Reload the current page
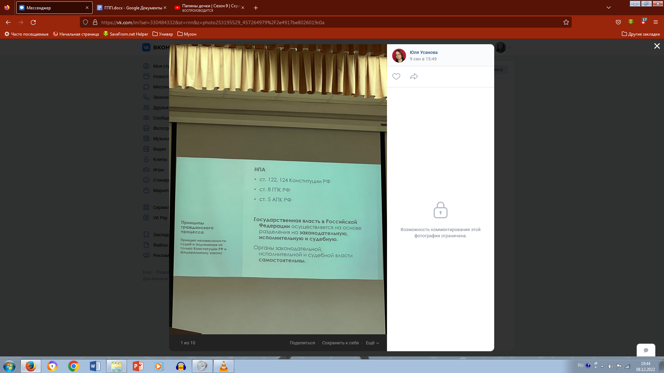 pos(33,22)
